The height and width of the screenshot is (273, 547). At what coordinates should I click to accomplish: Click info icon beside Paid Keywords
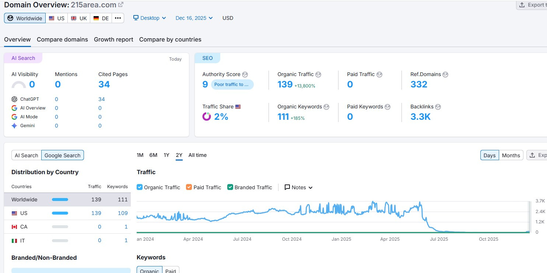(388, 107)
